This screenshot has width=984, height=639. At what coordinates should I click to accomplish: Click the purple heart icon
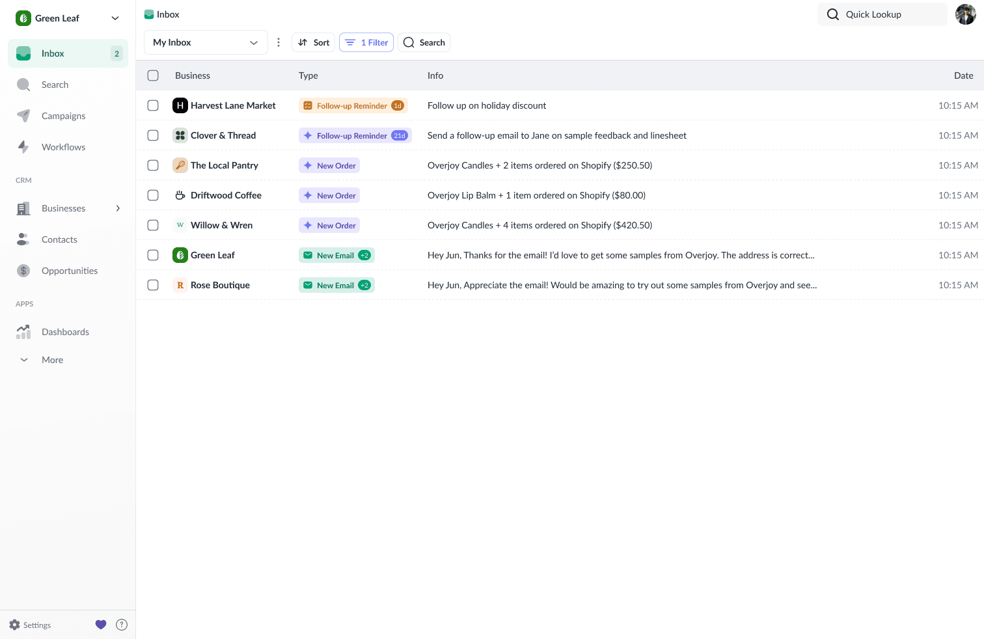coord(101,625)
